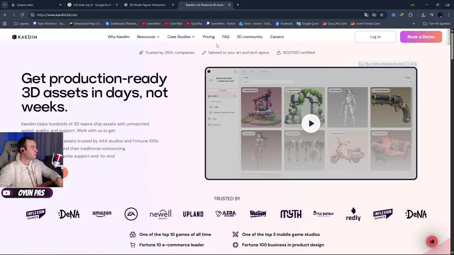Click "Tailored to your art and tech specs"
This screenshot has width=454, height=255.
238,52
